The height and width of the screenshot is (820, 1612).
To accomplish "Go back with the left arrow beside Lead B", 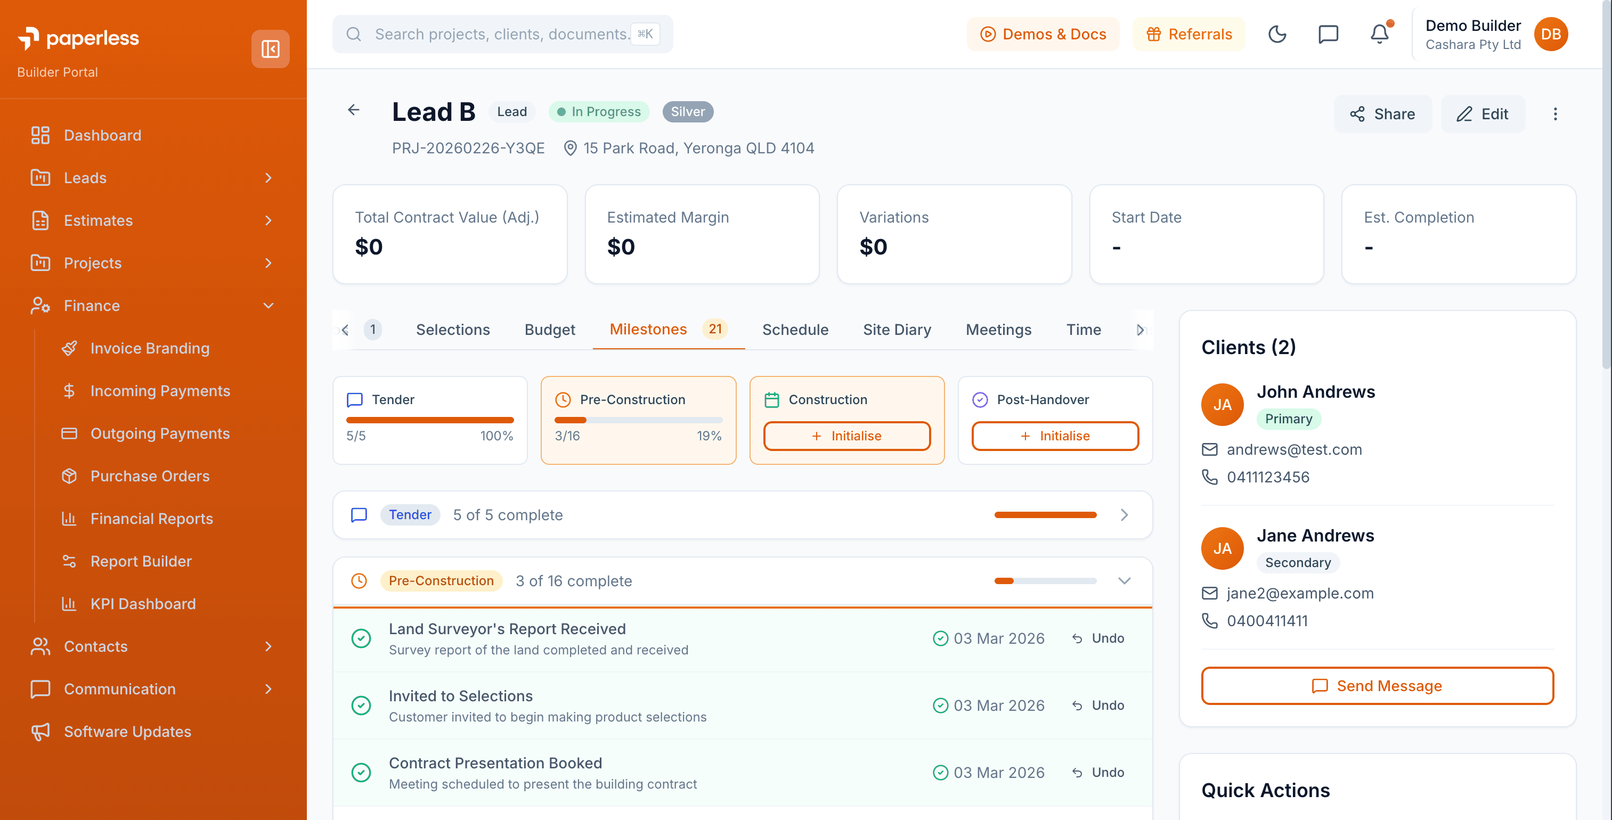I will pos(354,110).
